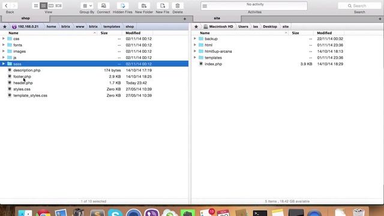Open Chrome from the dock

pyautogui.click(x=44, y=213)
